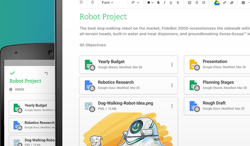
Task: Open Dog-Walking-Robot-Idea.png options menu
Action: pyautogui.click(x=172, y=106)
